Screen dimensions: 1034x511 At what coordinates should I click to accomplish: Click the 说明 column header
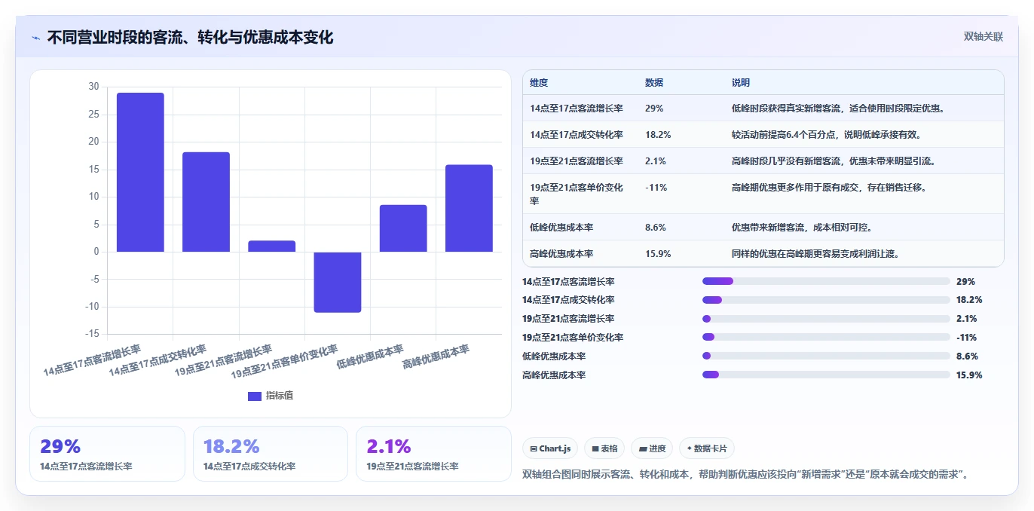(741, 83)
